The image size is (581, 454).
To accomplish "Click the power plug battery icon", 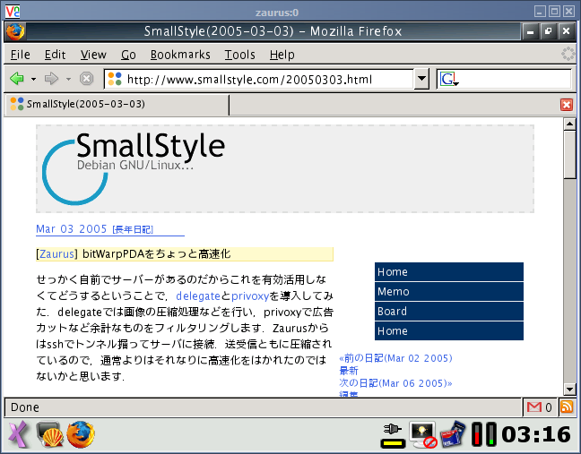I will (393, 435).
